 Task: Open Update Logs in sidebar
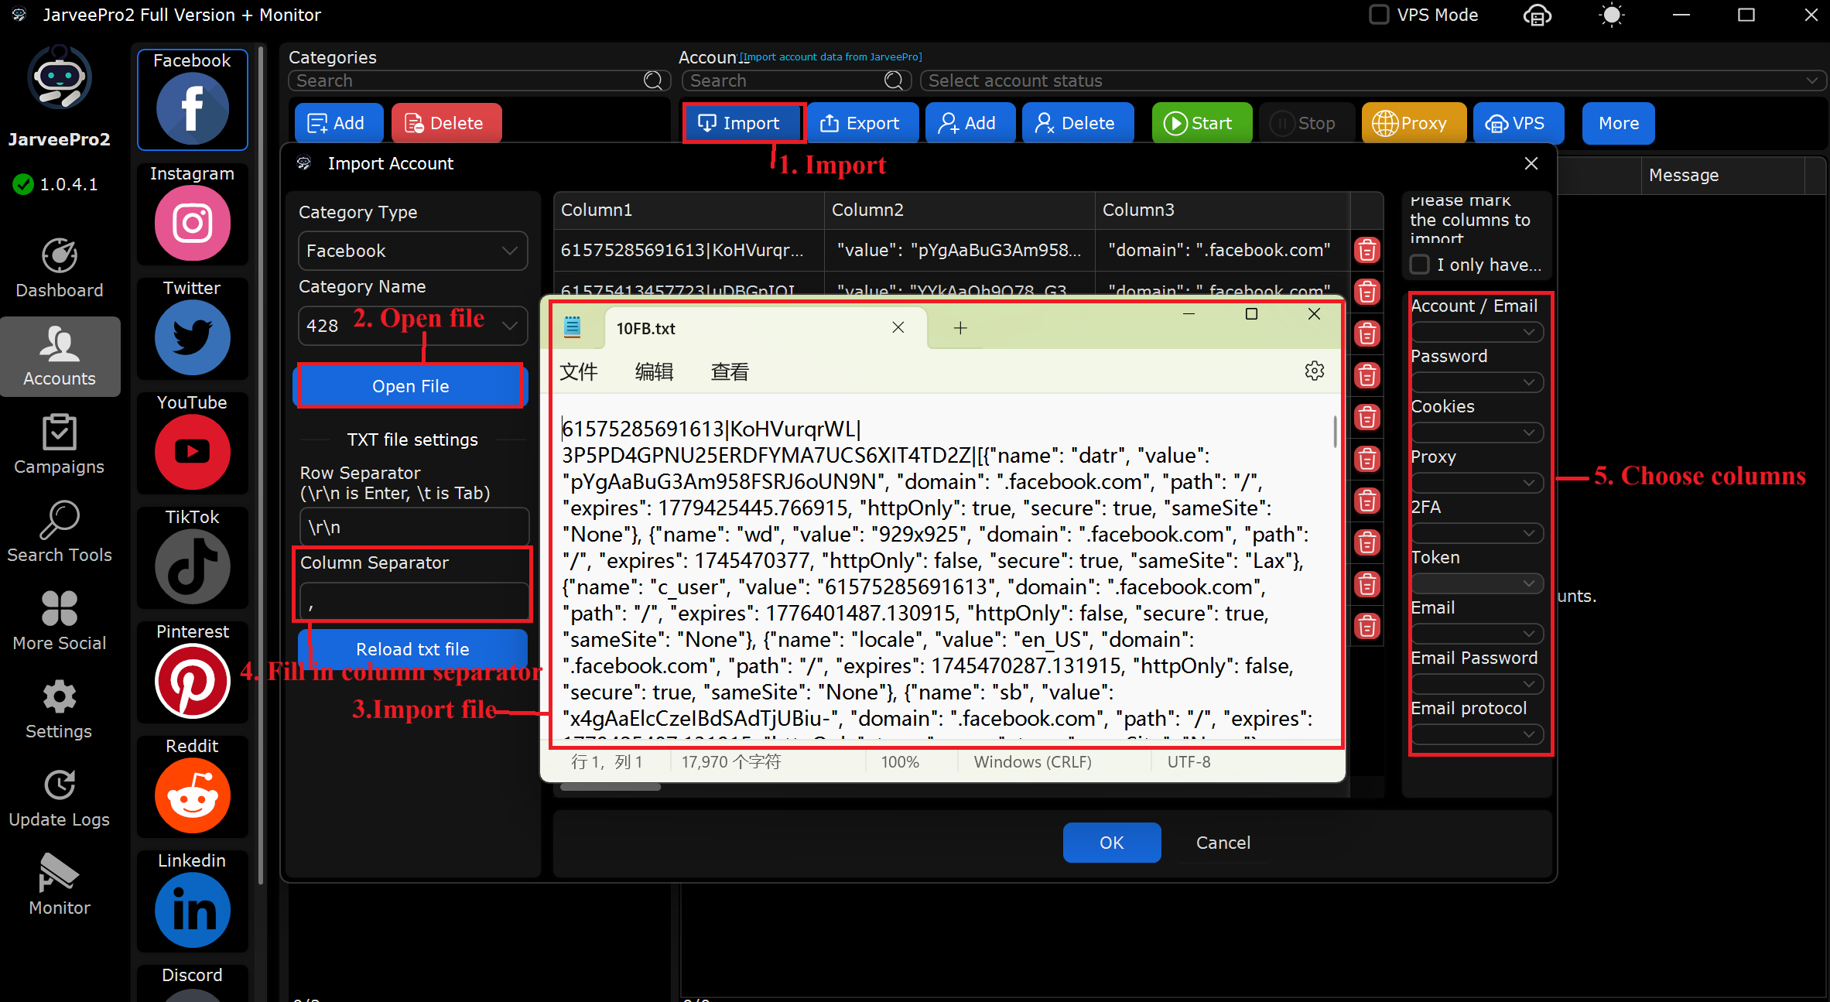pos(60,797)
